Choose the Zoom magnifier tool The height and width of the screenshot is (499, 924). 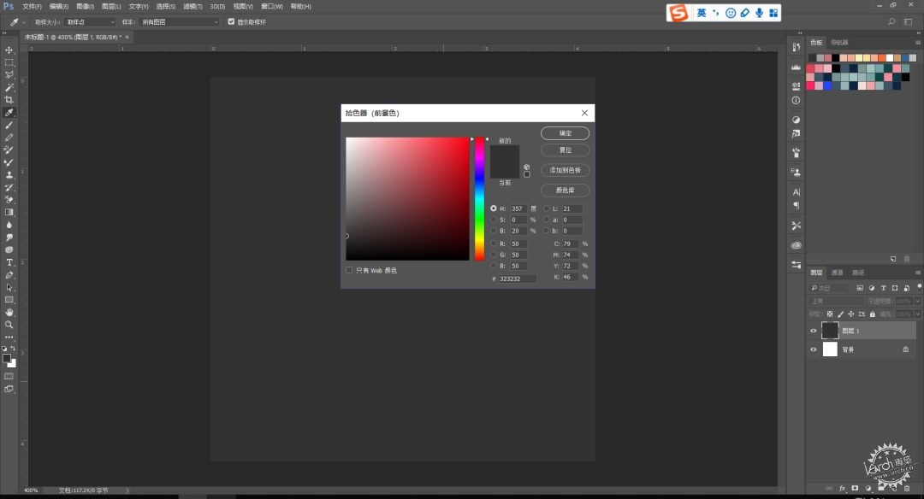9,325
